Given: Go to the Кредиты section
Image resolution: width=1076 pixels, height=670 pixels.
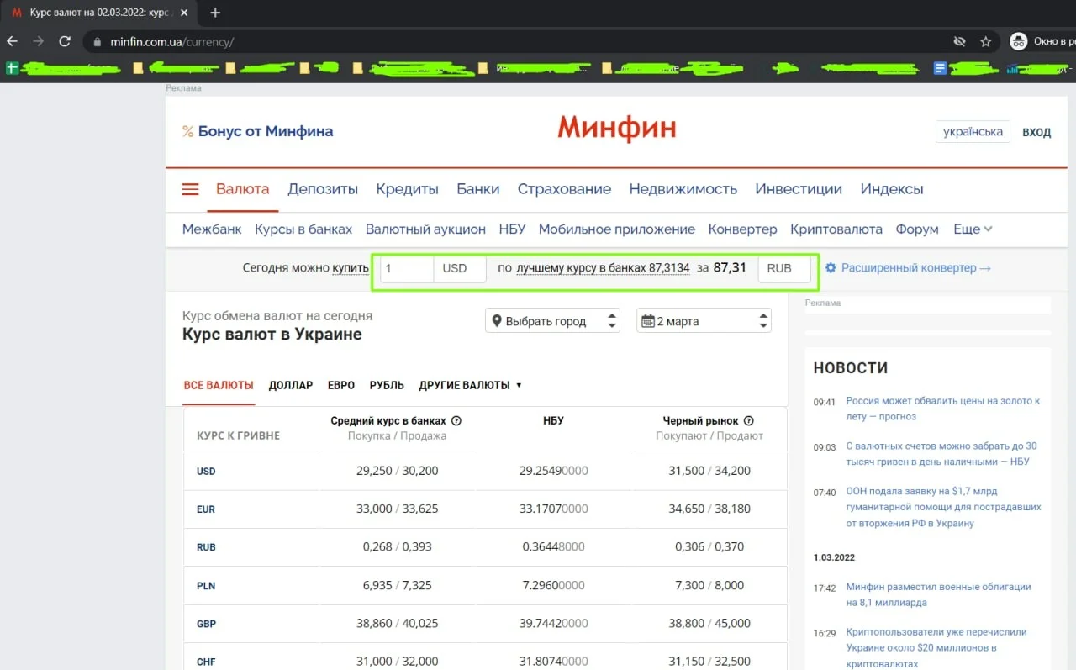Looking at the screenshot, I should click(407, 189).
